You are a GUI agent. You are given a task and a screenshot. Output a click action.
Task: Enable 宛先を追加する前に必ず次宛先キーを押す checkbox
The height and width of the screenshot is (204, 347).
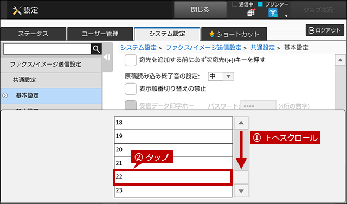coord(131,60)
